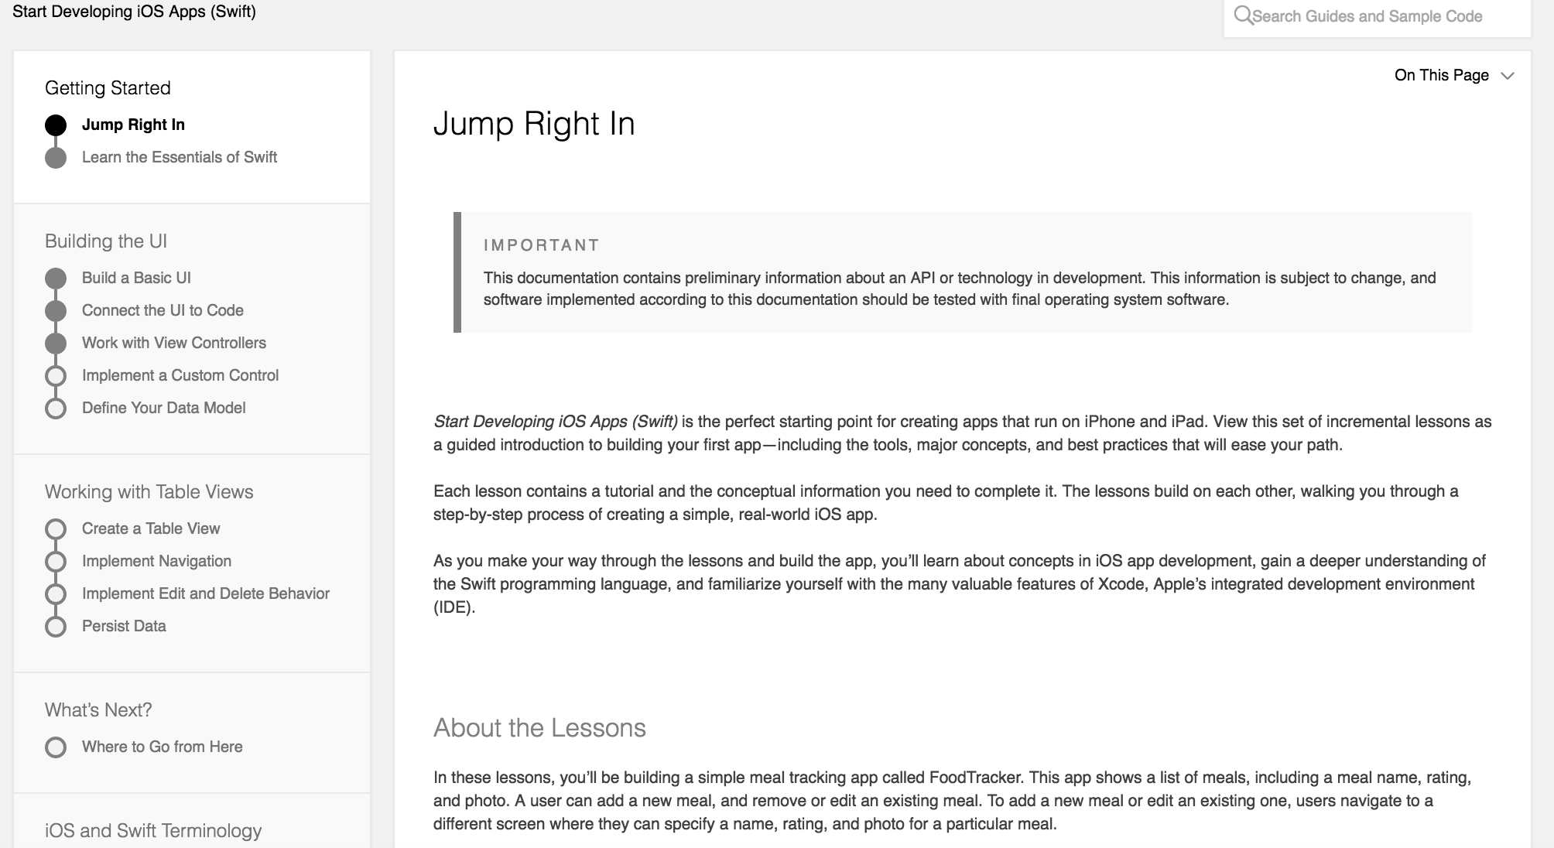Image resolution: width=1554 pixels, height=848 pixels.
Task: Click the search magnifier icon
Action: click(x=1243, y=15)
